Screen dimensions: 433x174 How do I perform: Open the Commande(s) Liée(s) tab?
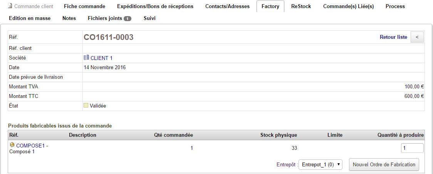pyautogui.click(x=348, y=6)
